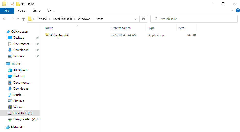This screenshot has width=240, height=132.
Task: Click the Videos film icon in navigation pane
Action: tap(10, 107)
